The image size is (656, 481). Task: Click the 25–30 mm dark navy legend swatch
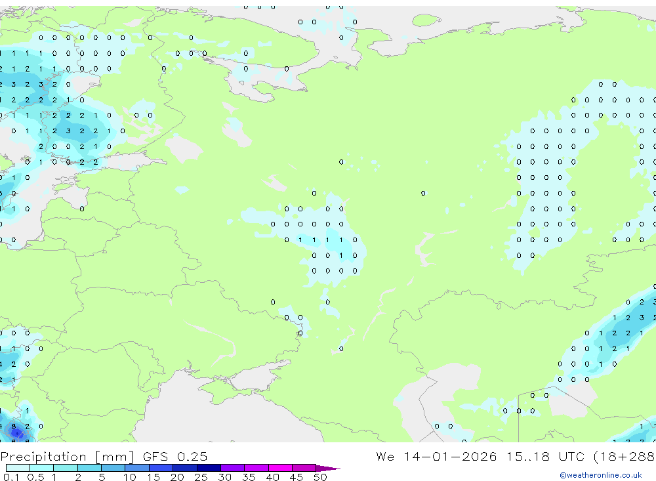[209, 468]
